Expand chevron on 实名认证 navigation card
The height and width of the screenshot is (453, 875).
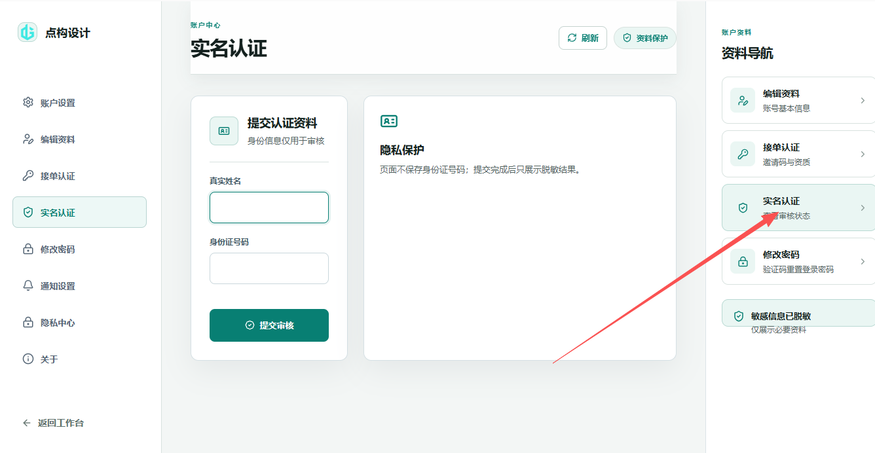pyautogui.click(x=863, y=208)
